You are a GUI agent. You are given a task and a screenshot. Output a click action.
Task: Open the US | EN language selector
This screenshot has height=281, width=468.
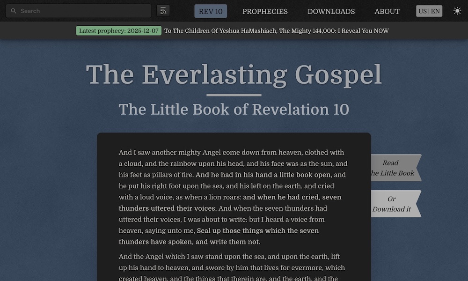click(429, 11)
